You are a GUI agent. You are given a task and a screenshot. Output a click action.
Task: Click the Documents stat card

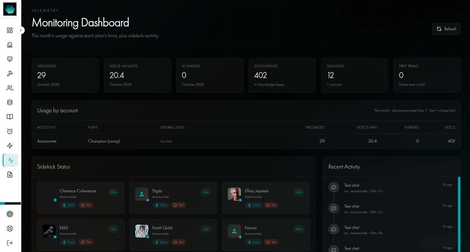(282, 75)
